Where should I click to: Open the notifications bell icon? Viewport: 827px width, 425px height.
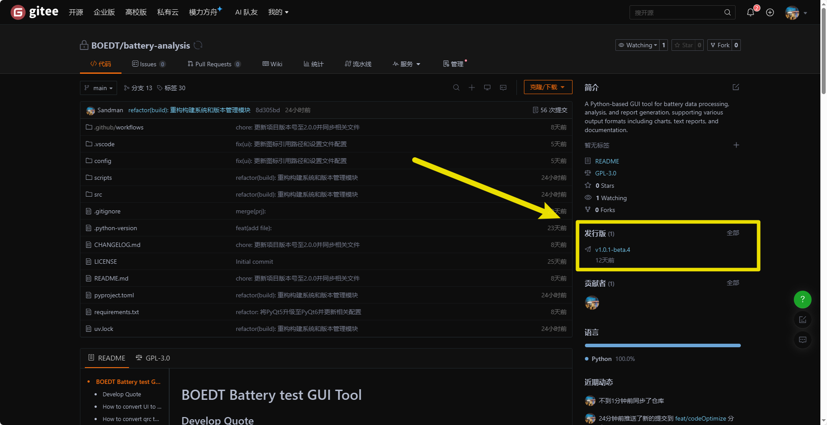tap(750, 12)
